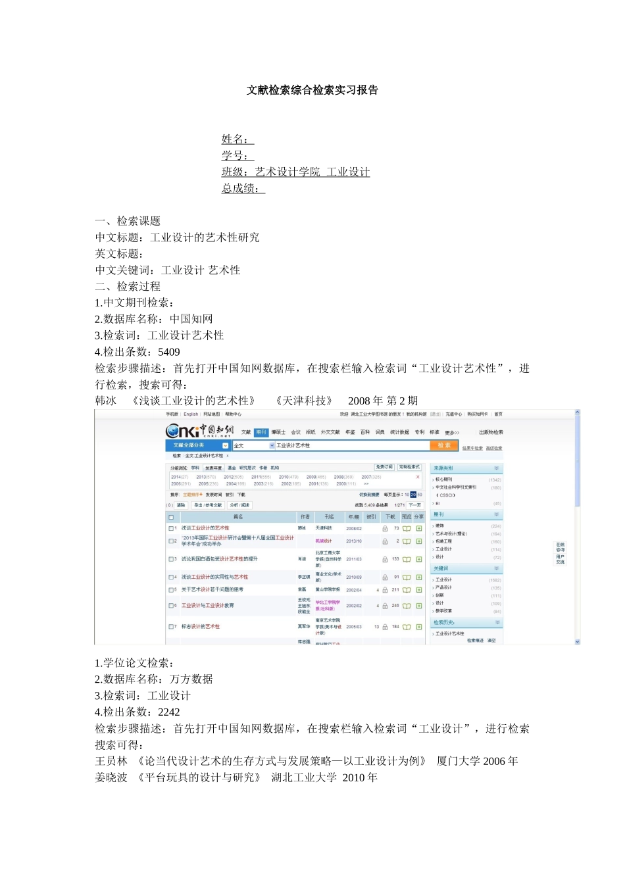The image size is (625, 884).
Task: Click share plus icon in 机械设计 row
Action: coord(419,541)
